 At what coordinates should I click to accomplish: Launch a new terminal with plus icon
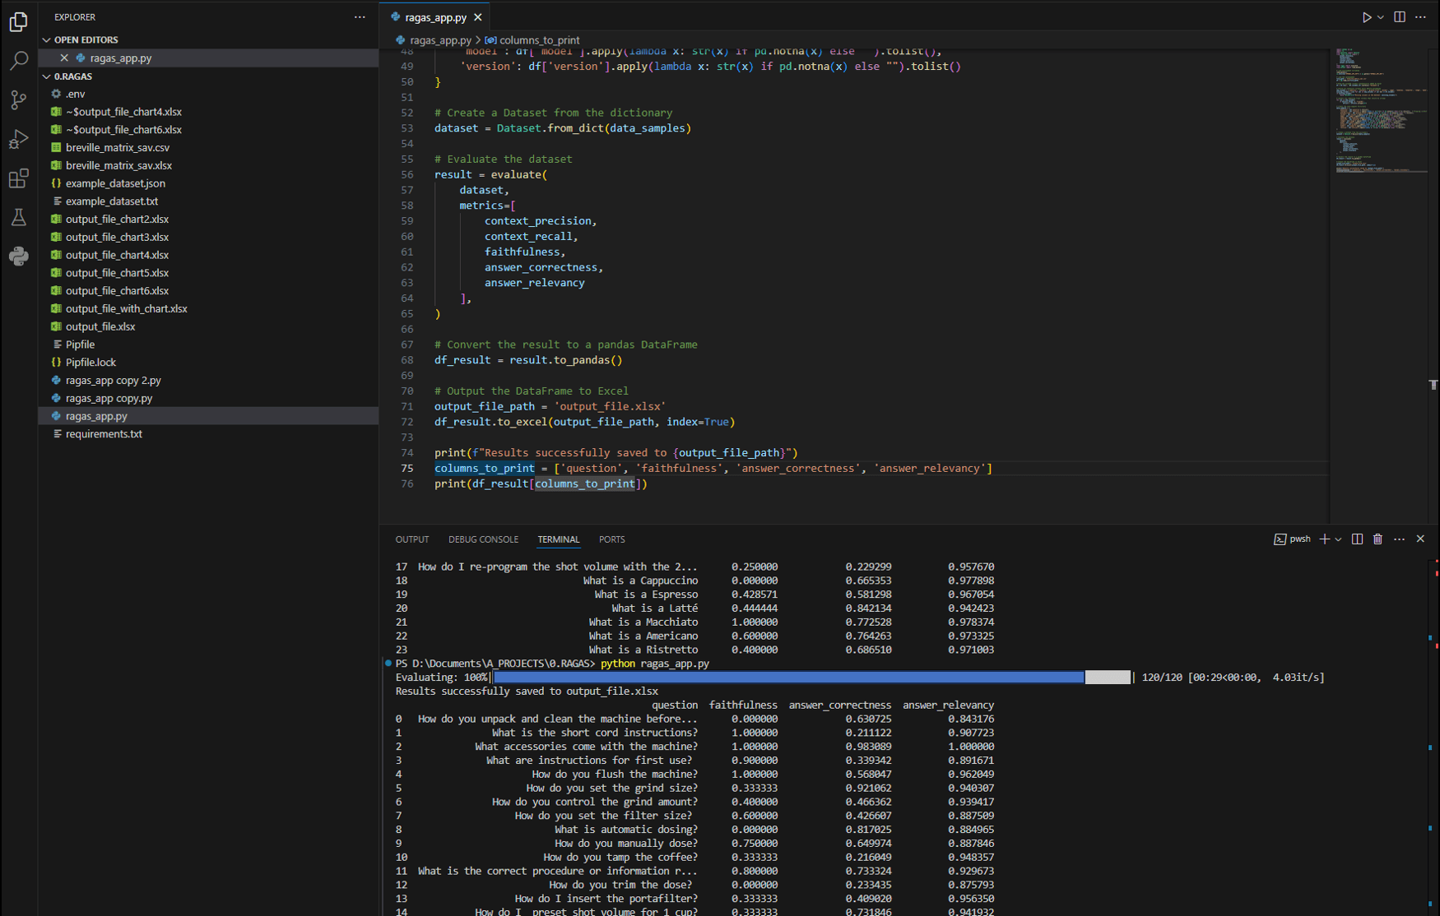click(x=1324, y=539)
